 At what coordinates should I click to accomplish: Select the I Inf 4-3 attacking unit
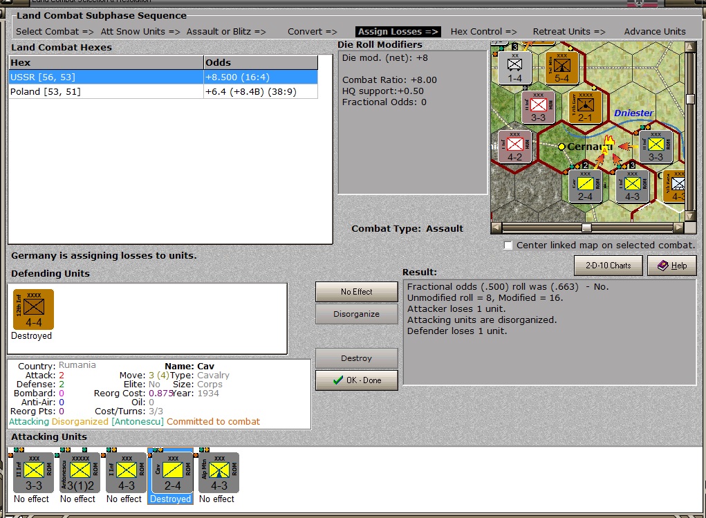pos(127,473)
